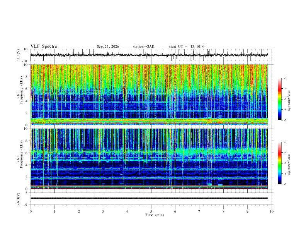
Task: Click the ch.1 Frequency (kHz) axis label
Action: (20, 94)
